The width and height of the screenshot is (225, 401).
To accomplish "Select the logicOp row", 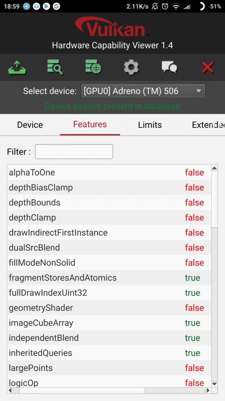I will pos(109,381).
